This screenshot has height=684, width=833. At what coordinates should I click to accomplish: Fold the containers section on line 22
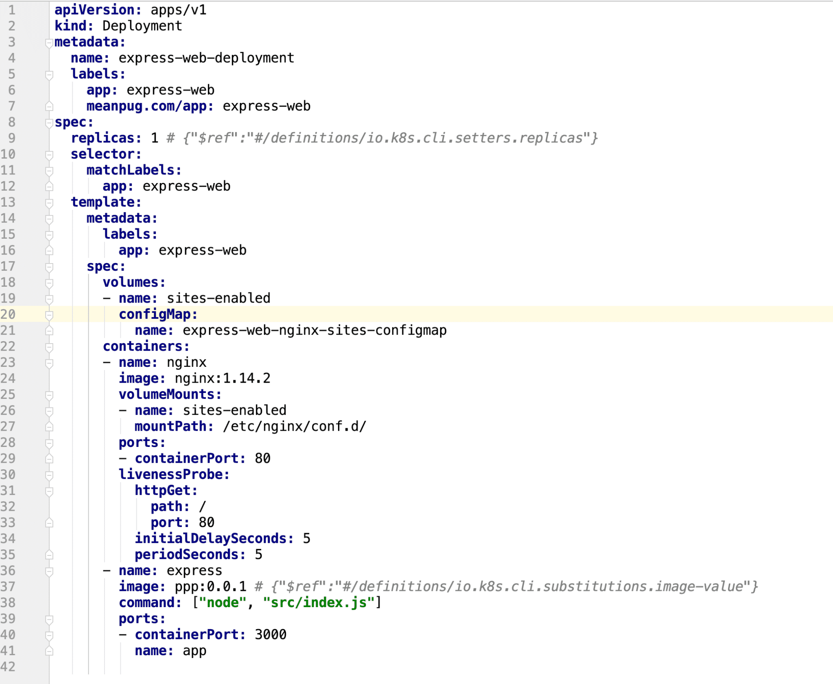[x=49, y=347]
